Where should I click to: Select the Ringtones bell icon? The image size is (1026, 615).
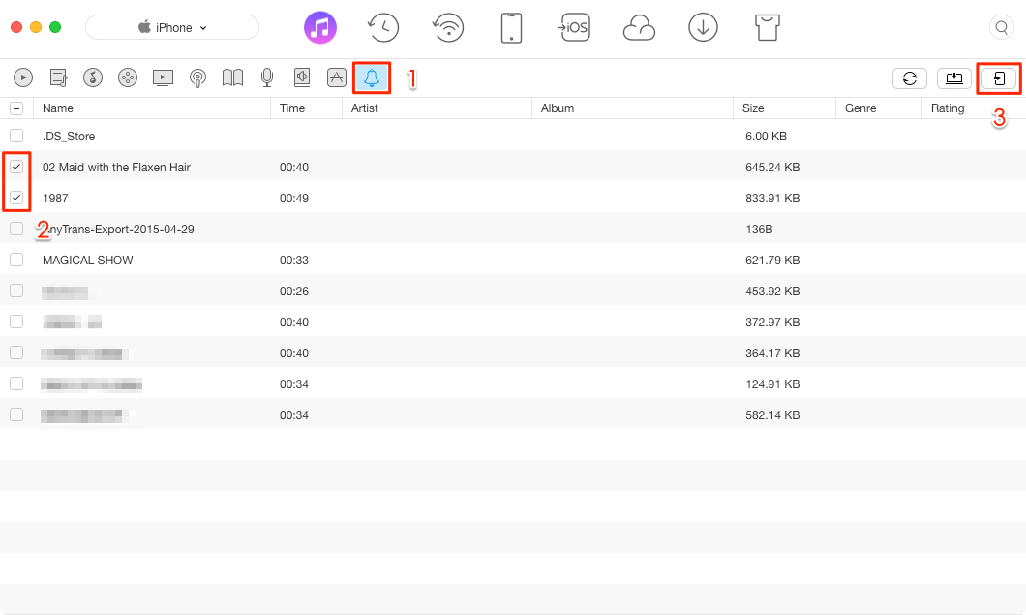click(372, 77)
